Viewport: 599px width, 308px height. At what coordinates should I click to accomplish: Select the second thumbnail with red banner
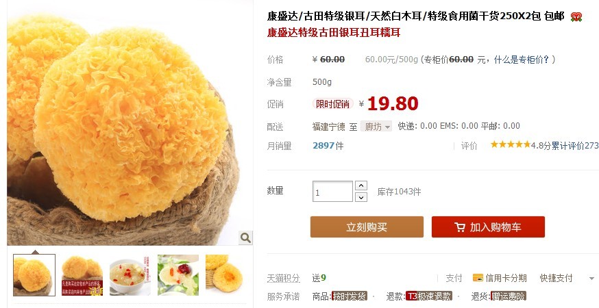pyautogui.click(x=82, y=275)
